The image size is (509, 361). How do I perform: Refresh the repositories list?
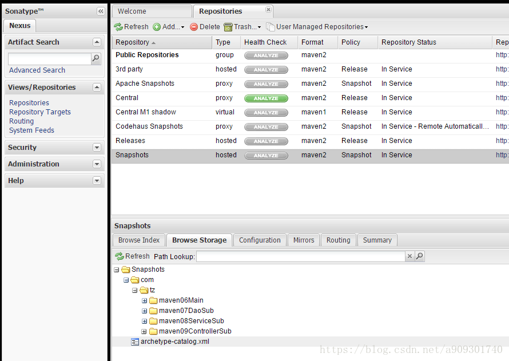[131, 27]
